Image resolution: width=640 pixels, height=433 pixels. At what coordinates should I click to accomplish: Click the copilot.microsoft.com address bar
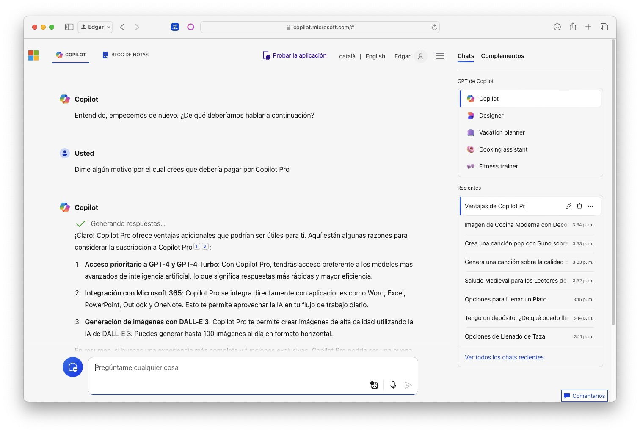tap(320, 27)
